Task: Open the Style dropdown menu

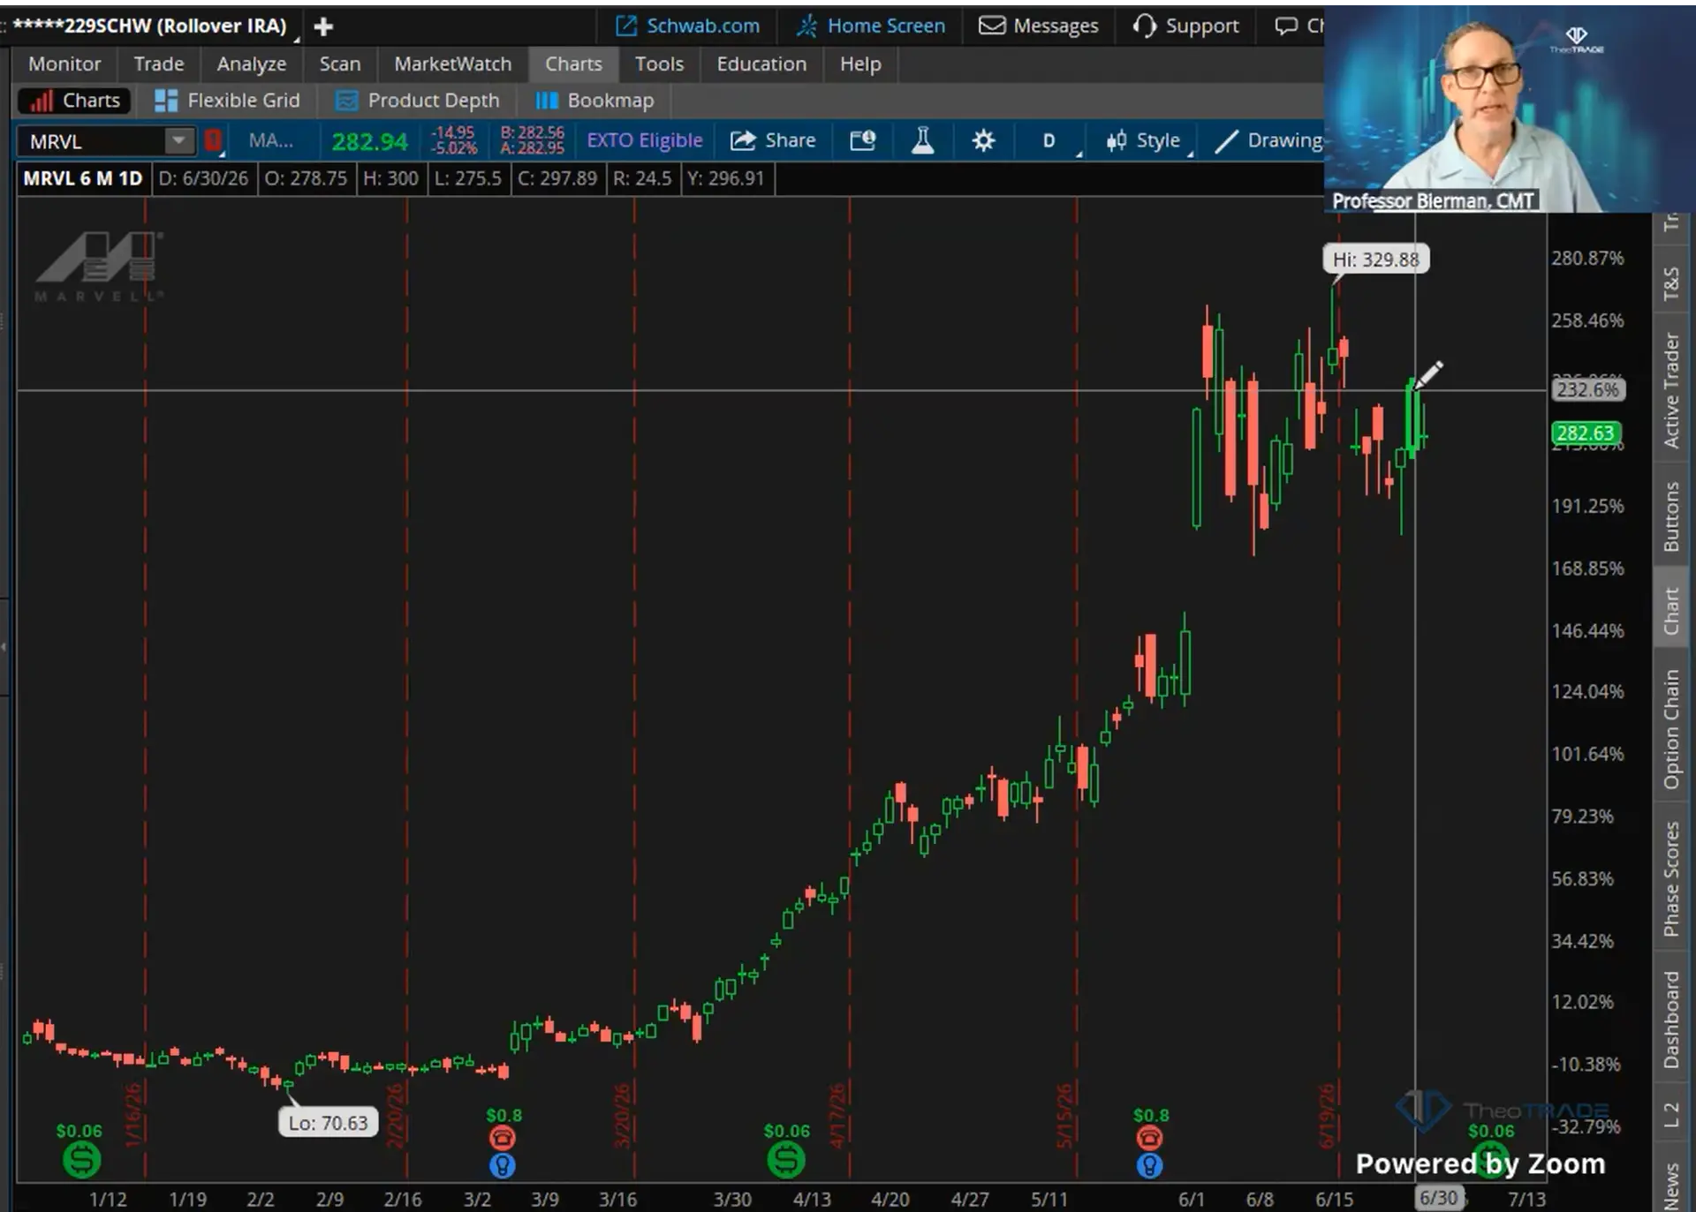Action: (1143, 140)
